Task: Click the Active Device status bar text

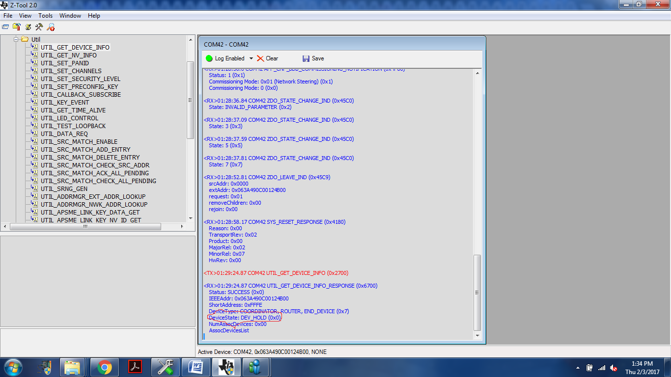Action: click(x=262, y=352)
